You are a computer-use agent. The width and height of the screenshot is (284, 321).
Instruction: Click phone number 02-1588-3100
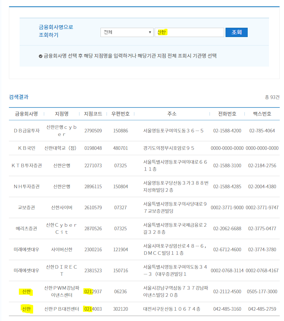tap(227, 165)
